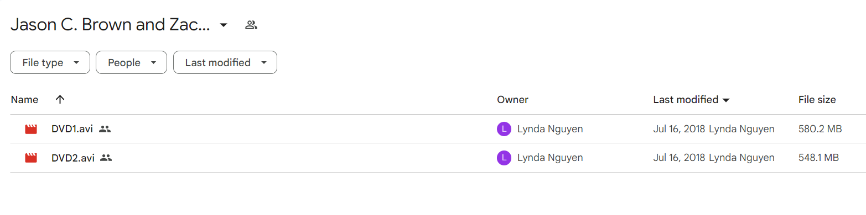Image resolution: width=866 pixels, height=215 pixels.
Task: Reverse name sort with the up arrow
Action: [60, 99]
